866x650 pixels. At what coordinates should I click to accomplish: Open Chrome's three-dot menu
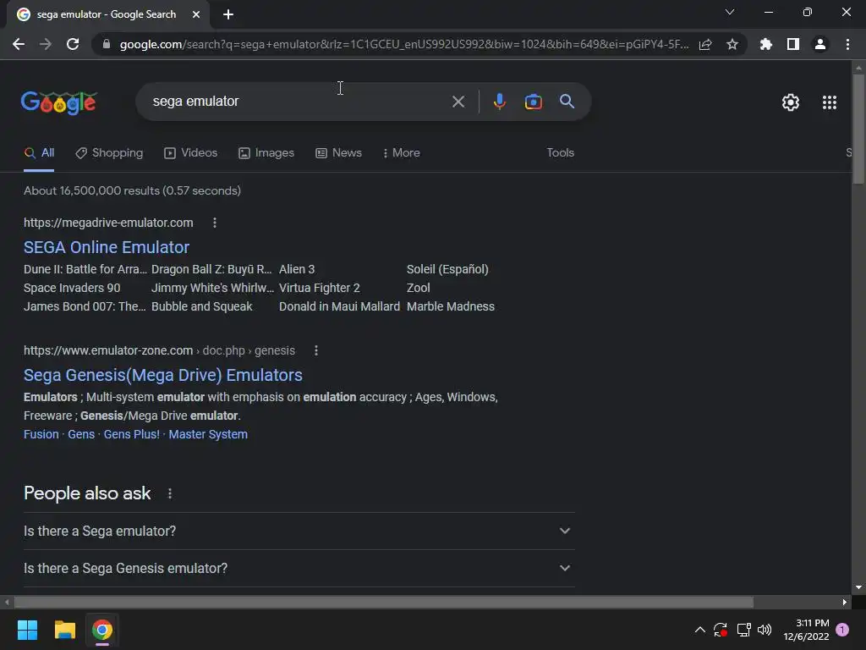847,44
